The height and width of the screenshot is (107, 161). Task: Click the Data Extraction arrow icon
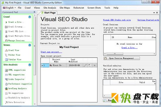[6, 102]
